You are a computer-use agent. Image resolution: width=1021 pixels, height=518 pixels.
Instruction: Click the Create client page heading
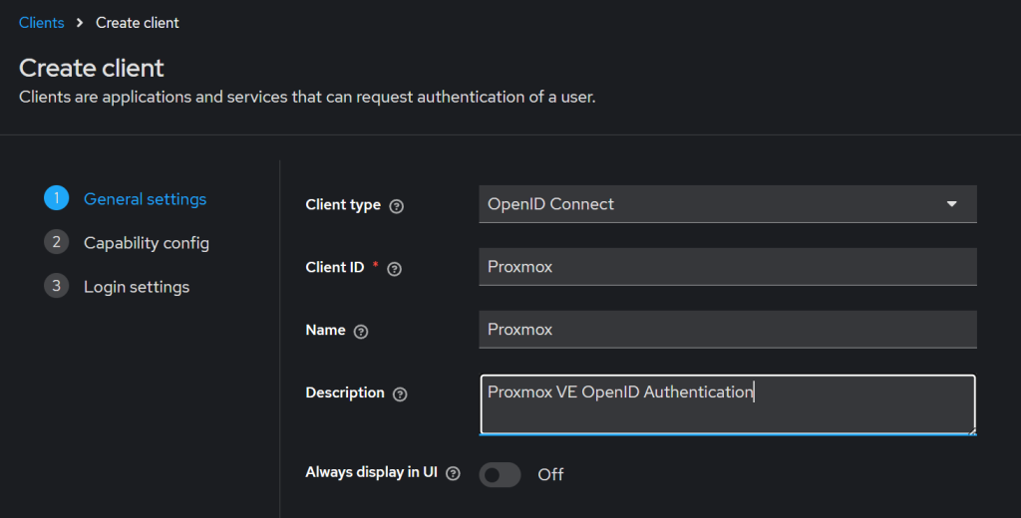pos(91,68)
